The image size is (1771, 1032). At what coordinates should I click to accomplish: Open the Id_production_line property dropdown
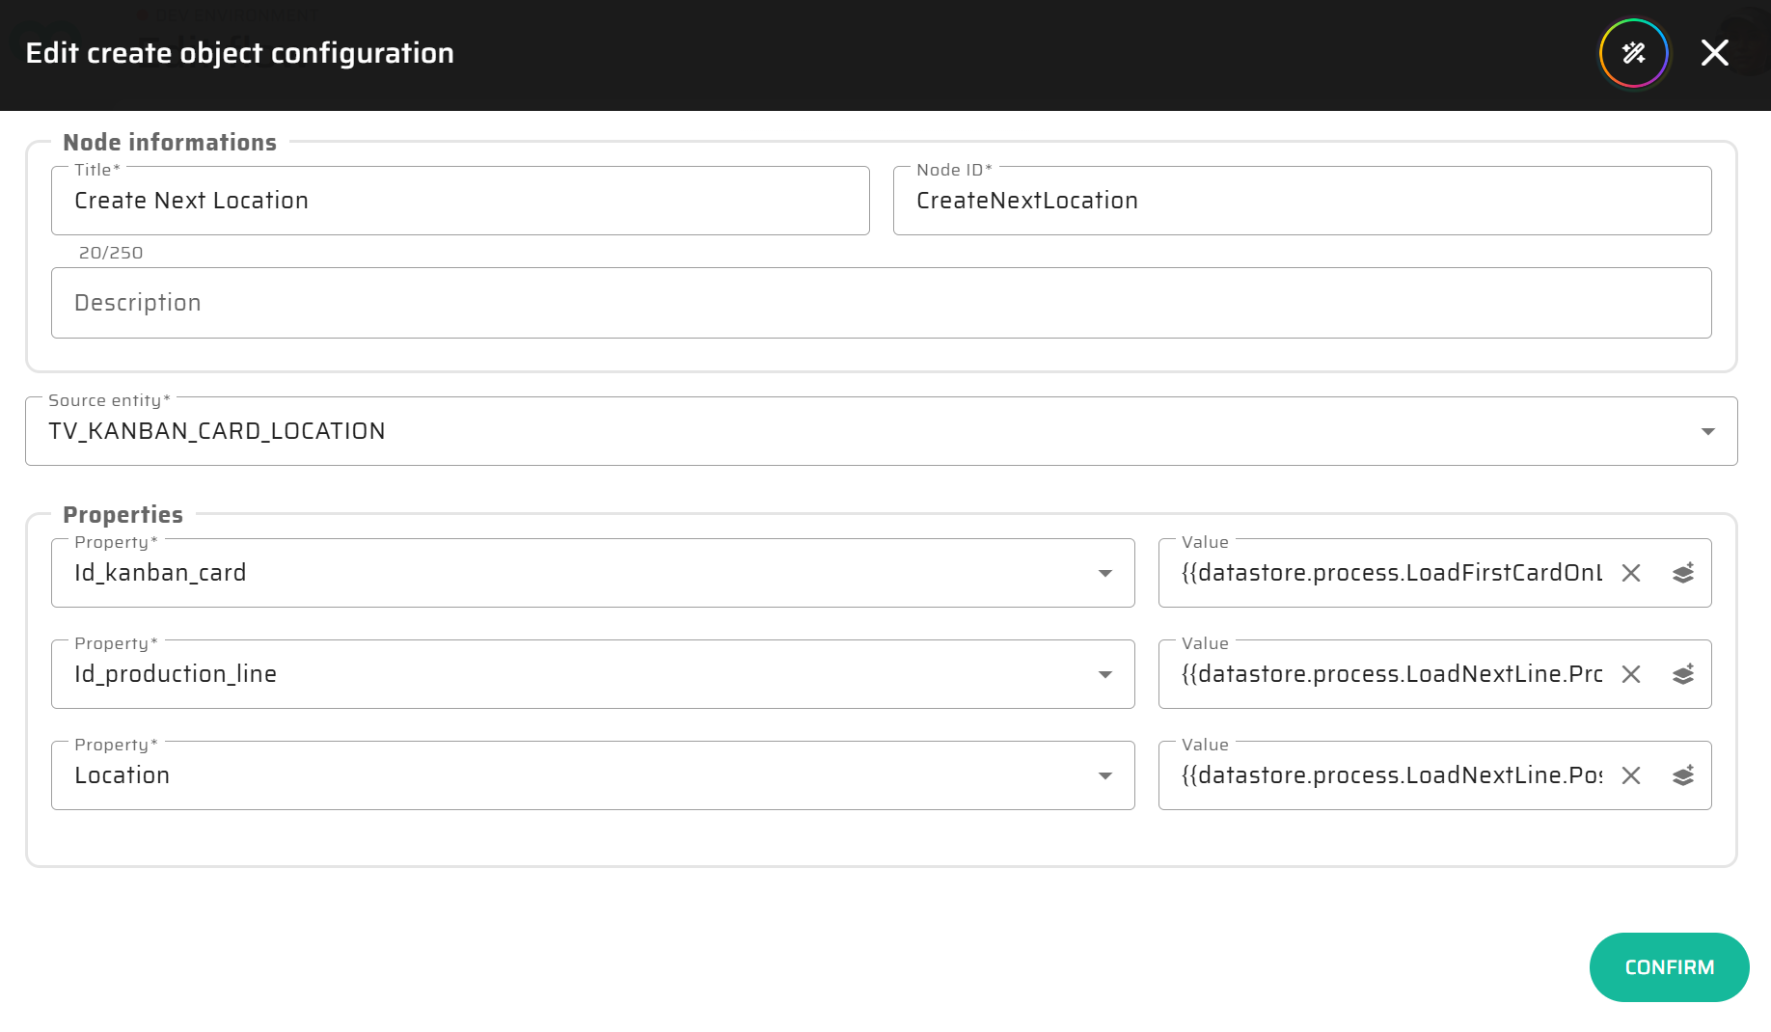[x=1105, y=674]
